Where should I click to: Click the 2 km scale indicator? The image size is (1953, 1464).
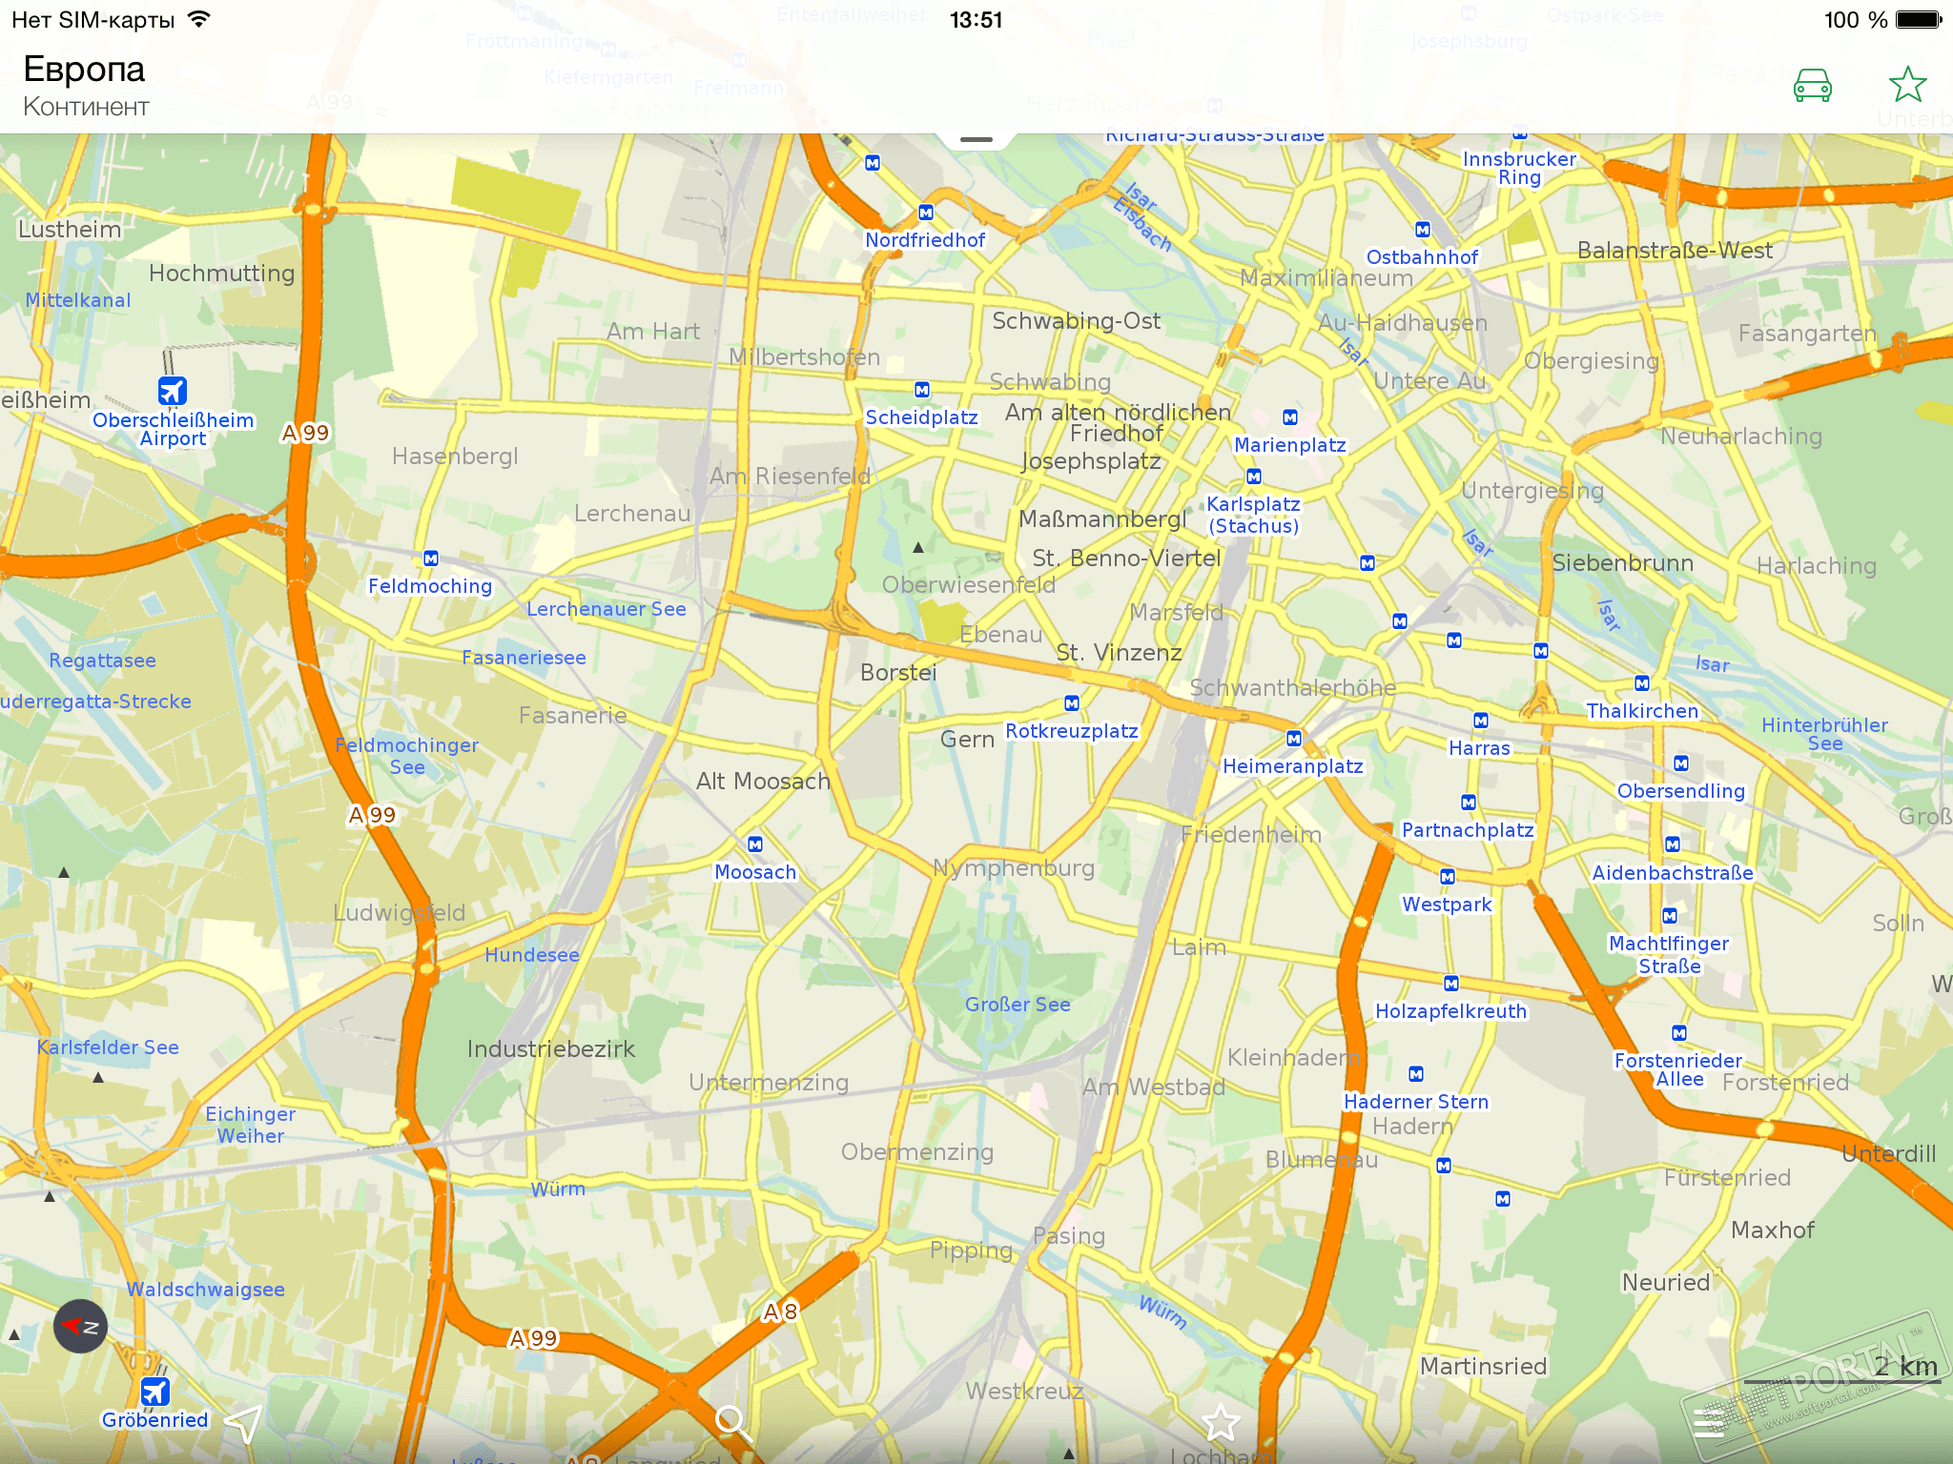1903,1367
